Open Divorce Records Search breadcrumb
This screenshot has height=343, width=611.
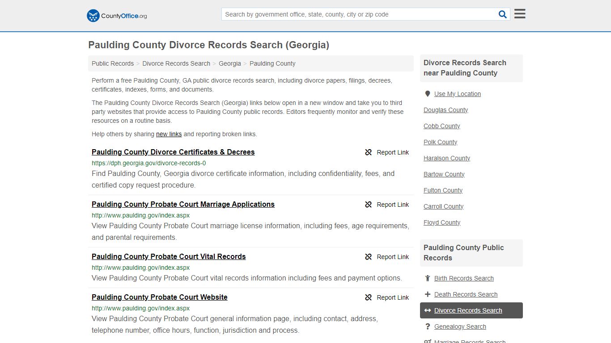pyautogui.click(x=176, y=63)
